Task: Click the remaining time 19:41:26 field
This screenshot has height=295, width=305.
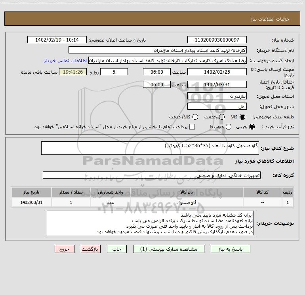Action: 73,72
